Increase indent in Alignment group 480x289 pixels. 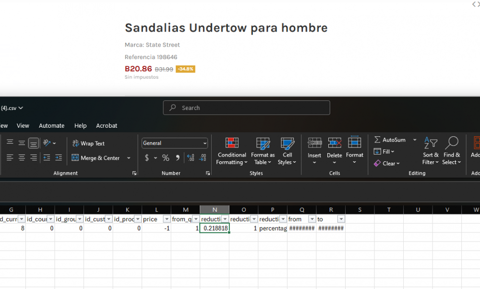(59, 157)
